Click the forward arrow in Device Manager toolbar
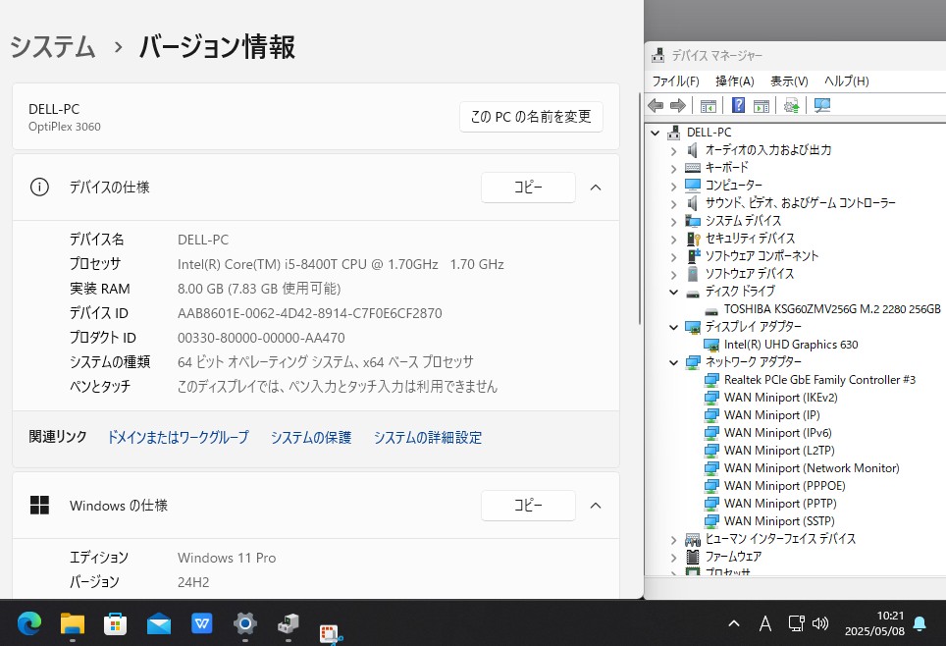Viewport: 946px width, 646px height. pos(678,106)
